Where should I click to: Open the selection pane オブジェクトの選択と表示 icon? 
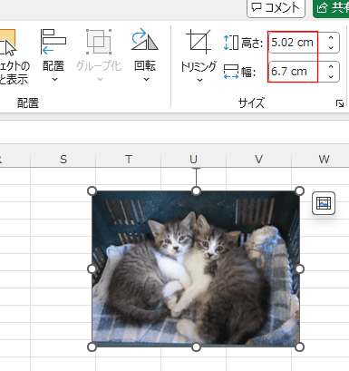coord(7,42)
